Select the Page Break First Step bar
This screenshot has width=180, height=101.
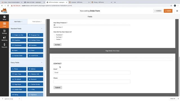coord(112,51)
